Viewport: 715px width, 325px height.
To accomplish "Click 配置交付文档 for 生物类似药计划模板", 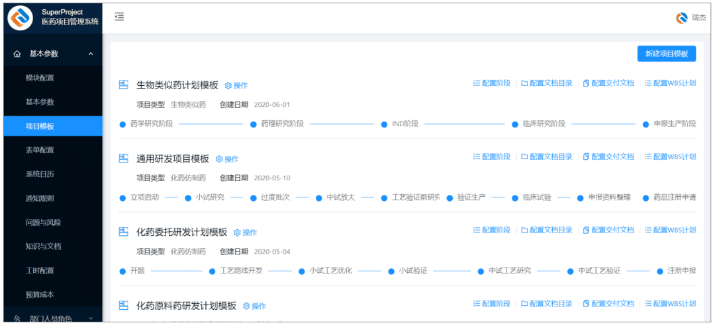I will click(x=609, y=83).
